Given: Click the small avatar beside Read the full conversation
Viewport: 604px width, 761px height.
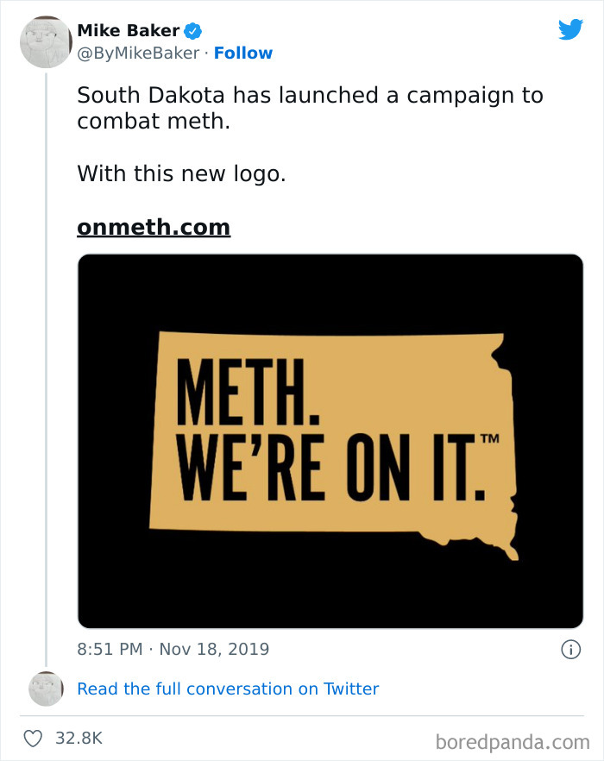Looking at the screenshot, I should 46,688.
